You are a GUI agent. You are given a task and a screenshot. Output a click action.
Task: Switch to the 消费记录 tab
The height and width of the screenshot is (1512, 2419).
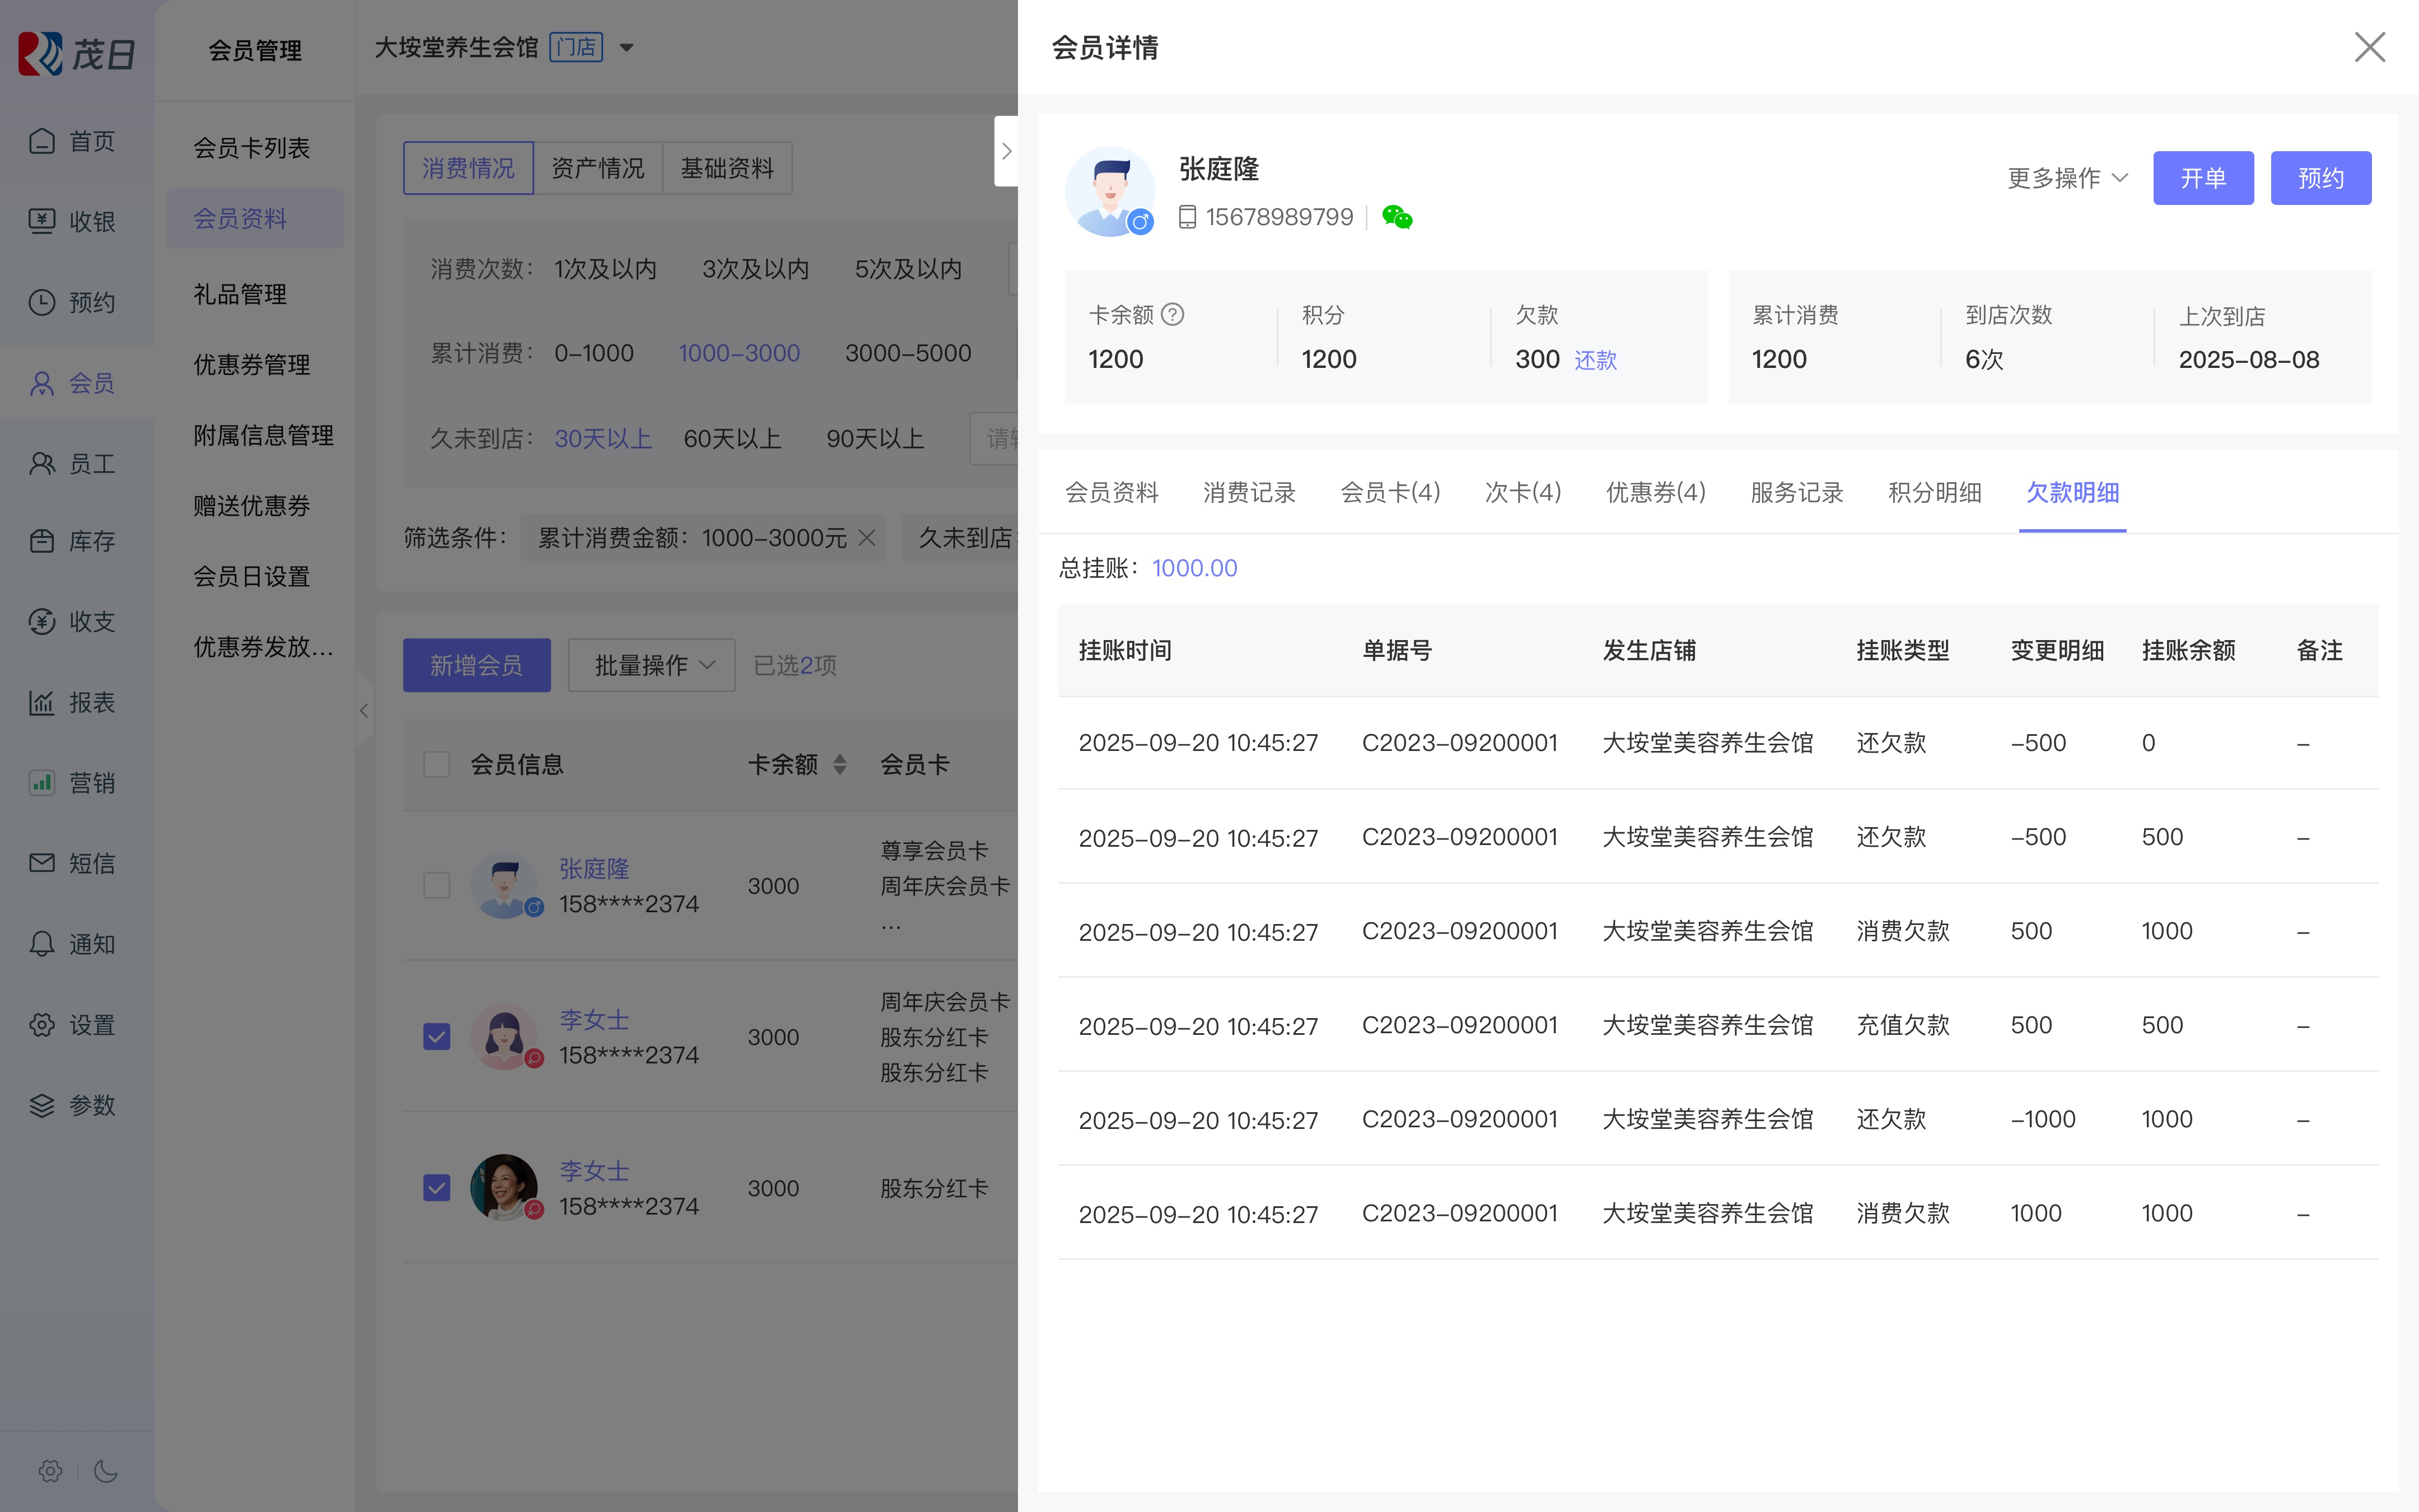[x=1249, y=492]
